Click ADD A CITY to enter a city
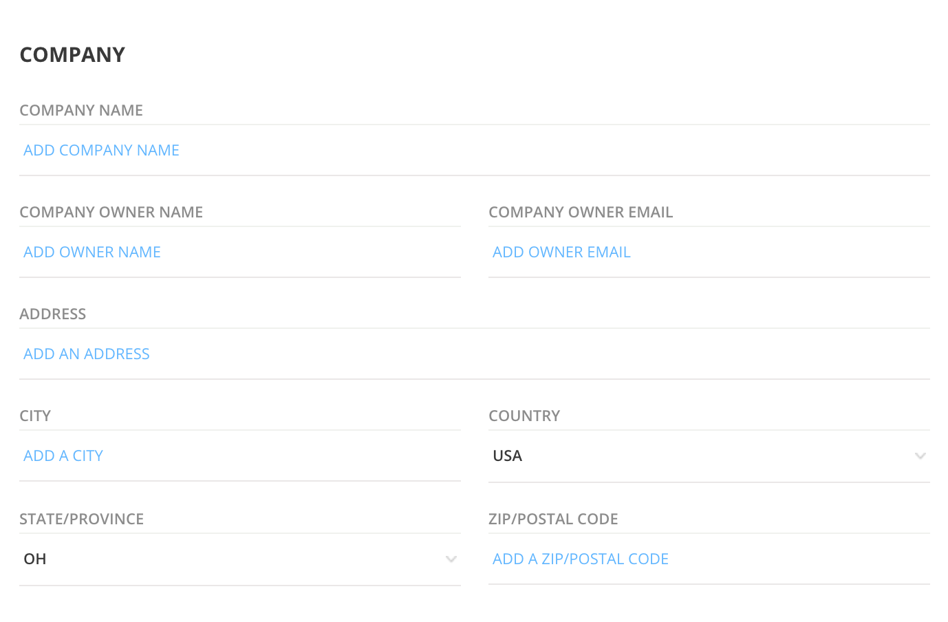This screenshot has width=948, height=622. (63, 455)
